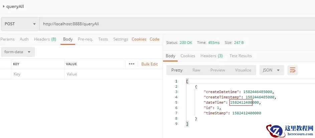Click the Code link

(154, 39)
